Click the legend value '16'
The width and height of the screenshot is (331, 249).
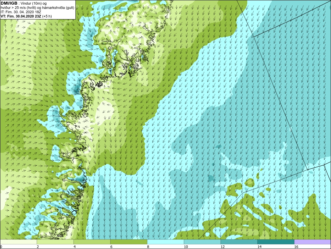[x=296, y=247]
